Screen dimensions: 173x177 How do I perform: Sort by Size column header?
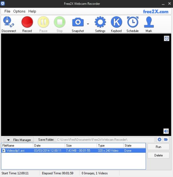pos(81,145)
